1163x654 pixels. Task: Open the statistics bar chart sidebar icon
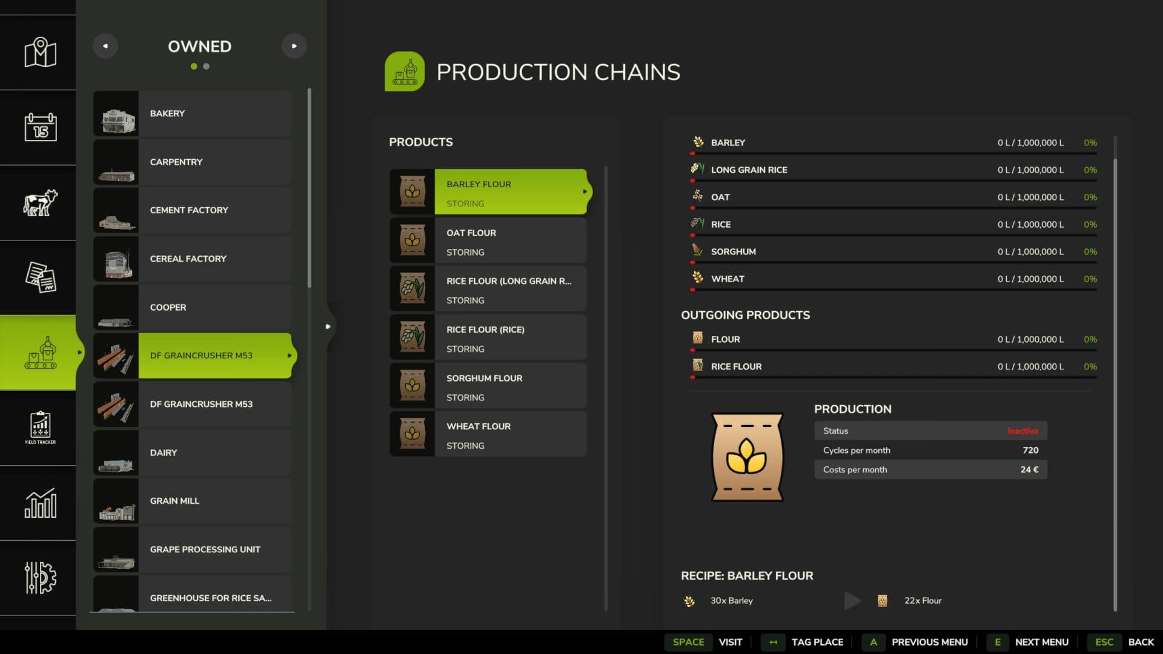pyautogui.click(x=40, y=503)
